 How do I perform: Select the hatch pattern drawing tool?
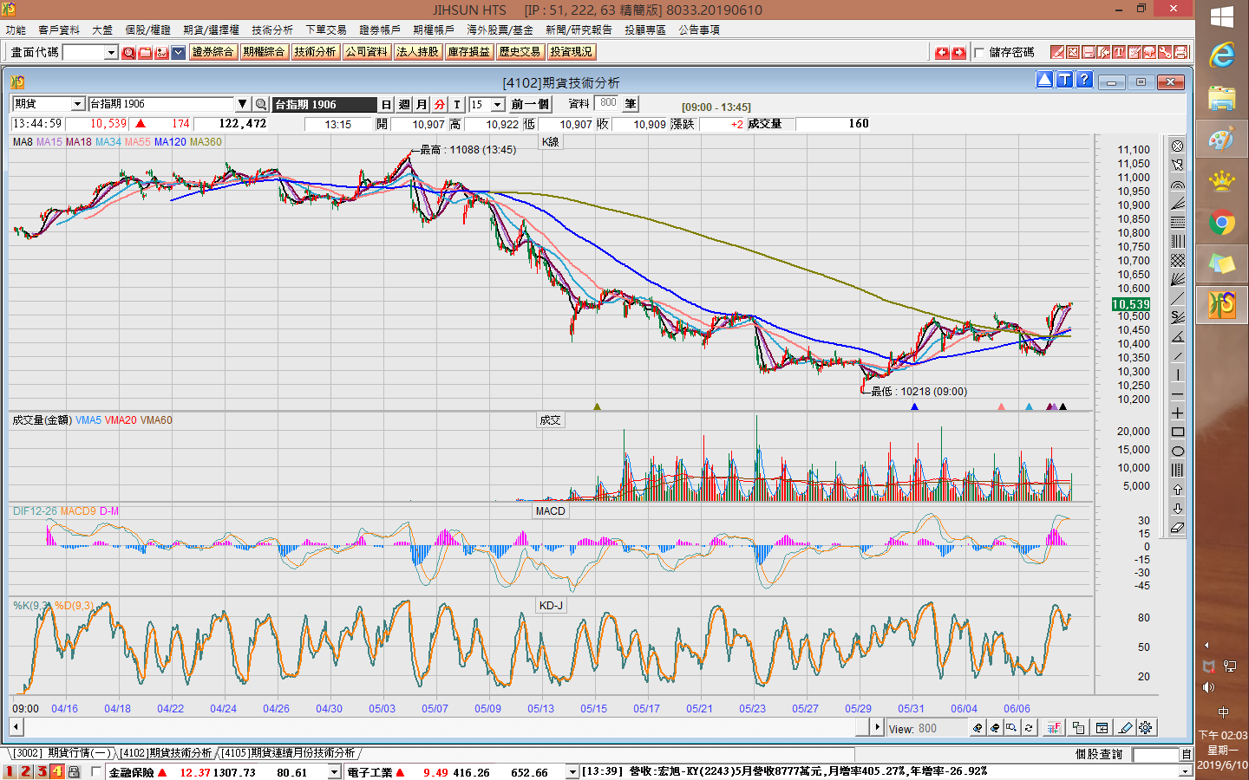1177,260
